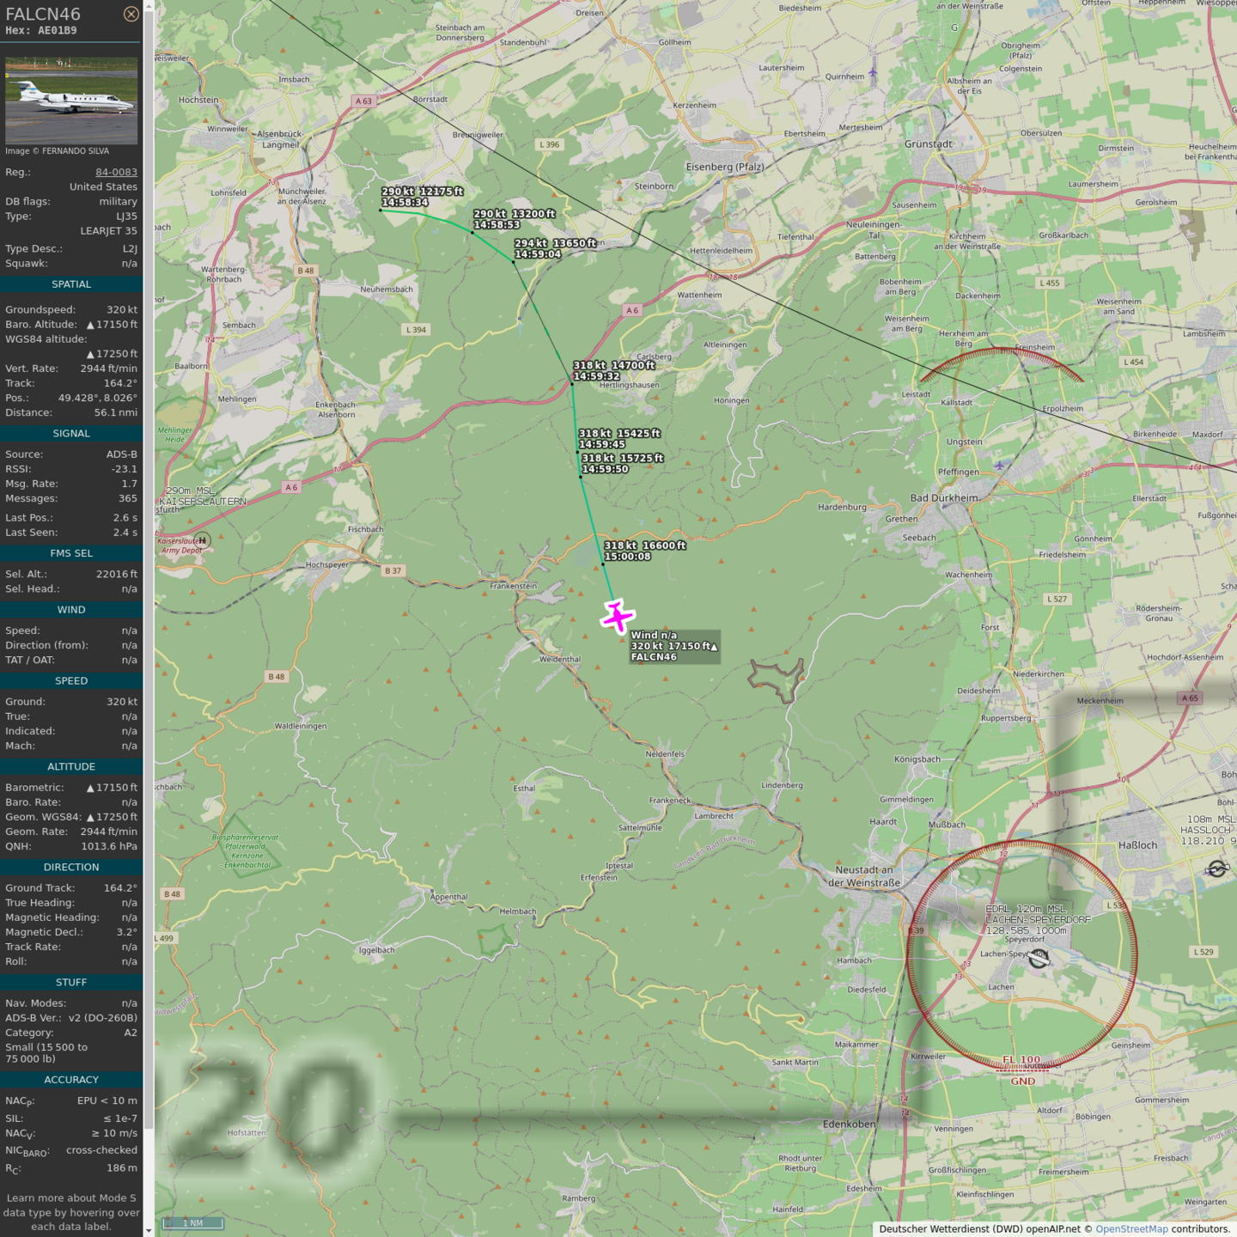Click the Kaiserslautern heliport H icon

point(202,540)
